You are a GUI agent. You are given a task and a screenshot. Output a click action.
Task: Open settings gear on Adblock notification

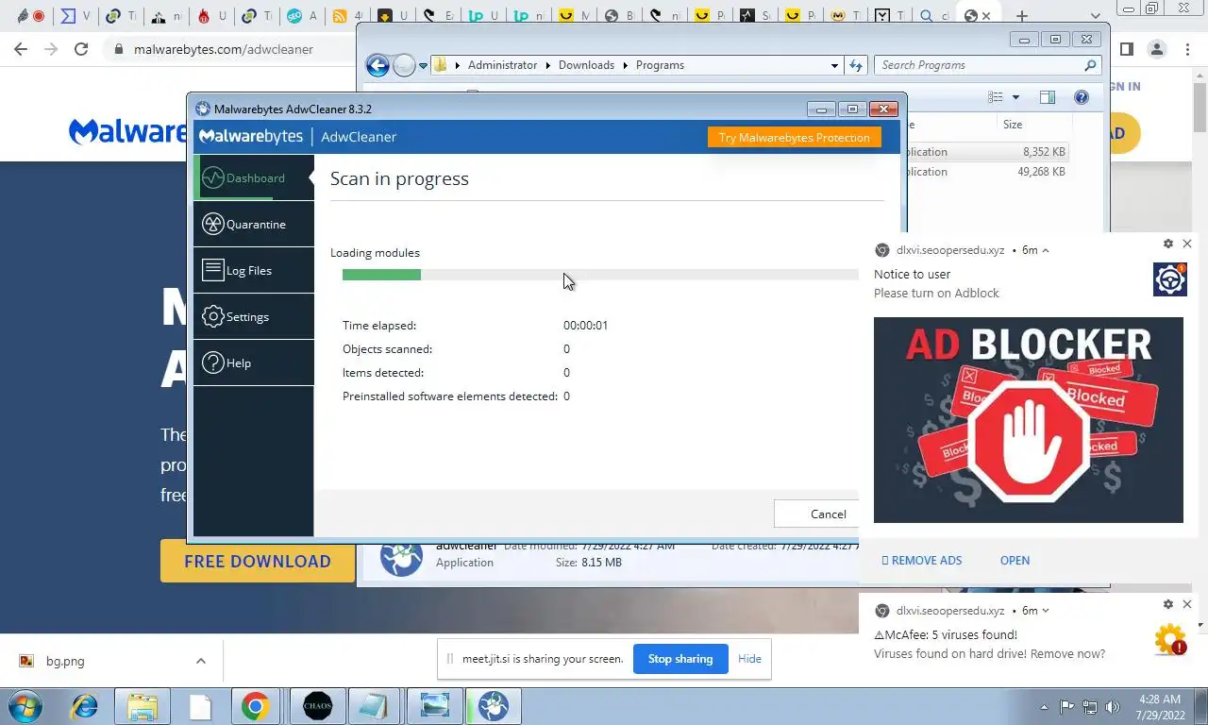[x=1167, y=244]
